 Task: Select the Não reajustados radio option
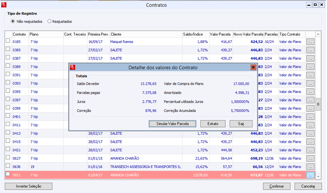pyautogui.click(x=13, y=22)
